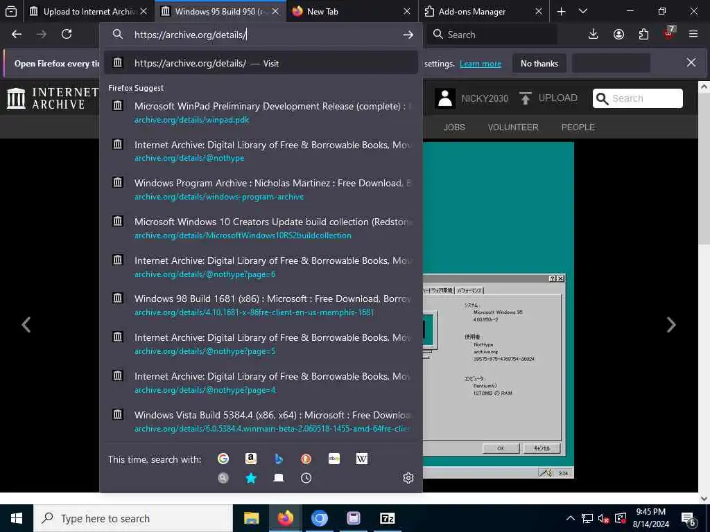Visit https://archive.org/details/ top suggestion
Screen dimensions: 710x532
(x=261, y=63)
